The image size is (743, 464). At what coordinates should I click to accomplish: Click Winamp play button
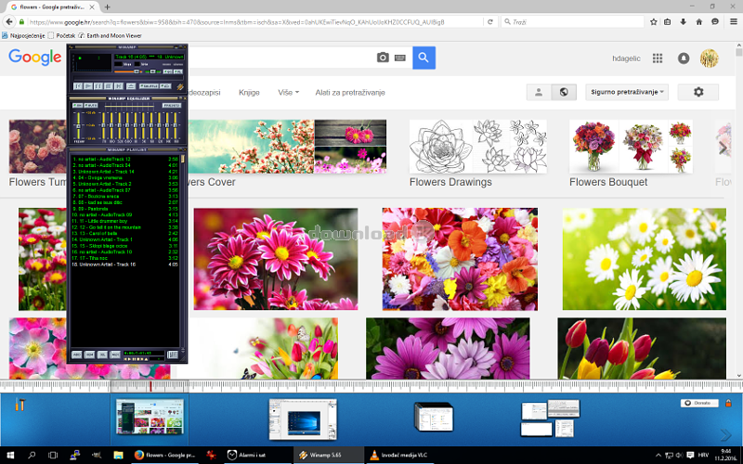pos(88,86)
